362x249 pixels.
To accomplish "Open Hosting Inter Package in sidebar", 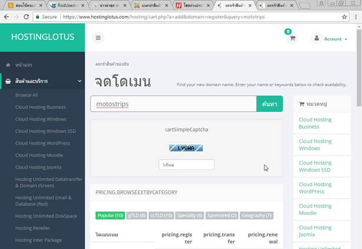I will point(39,240).
